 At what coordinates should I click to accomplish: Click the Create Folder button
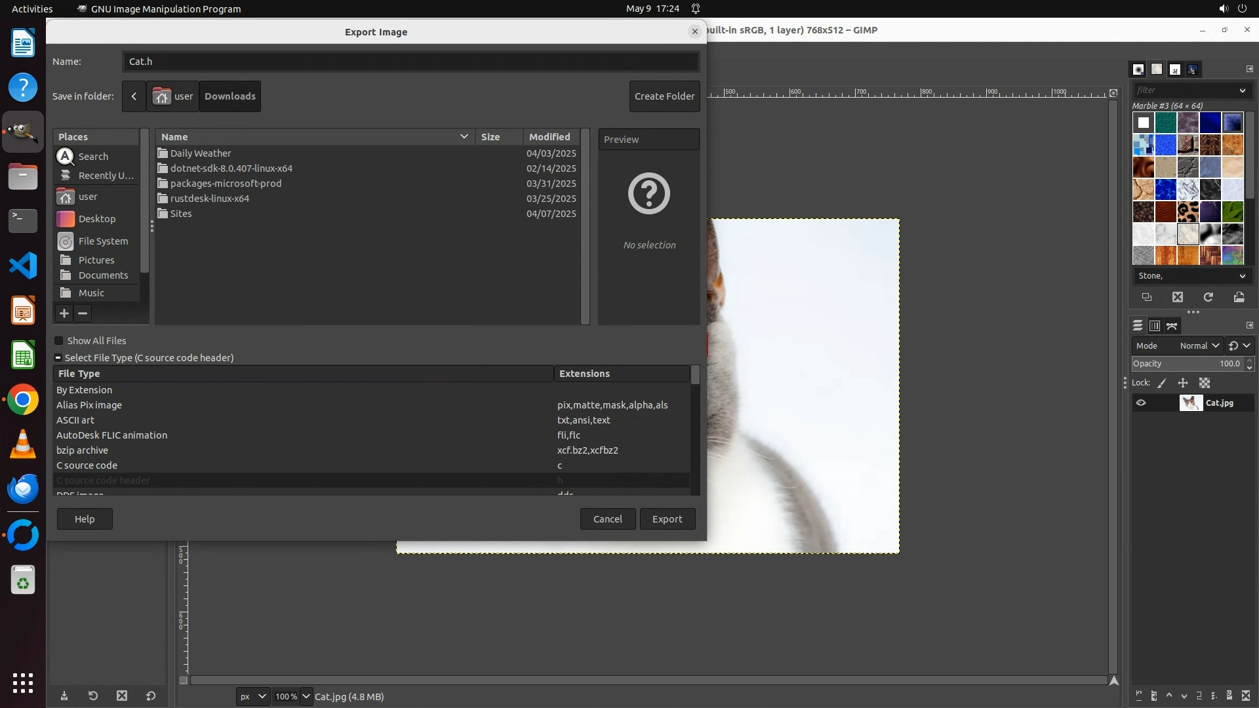pos(664,96)
